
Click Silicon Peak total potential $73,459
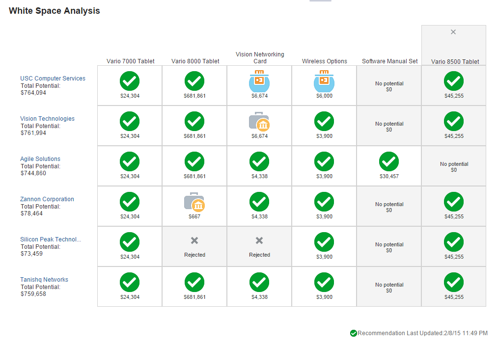tap(32, 254)
